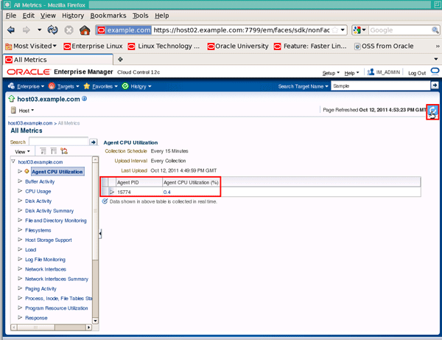Click the tree hierarchy icon in toolbar

point(64,151)
